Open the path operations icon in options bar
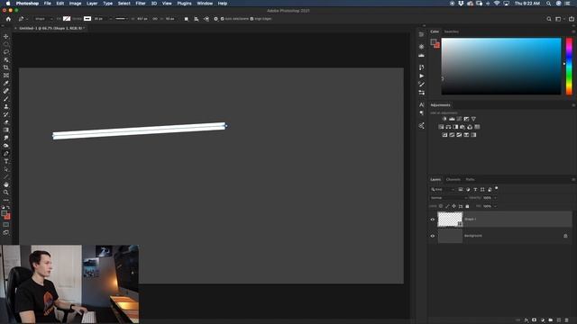This screenshot has width=577, height=324. (x=187, y=19)
